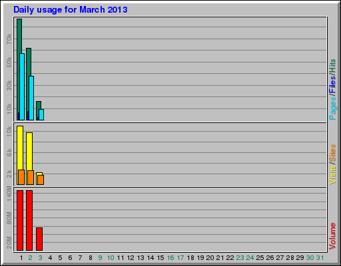Image resolution: width=341 pixels, height=266 pixels.
Task: Click day '18' on the x-axis
Action: click(190, 258)
